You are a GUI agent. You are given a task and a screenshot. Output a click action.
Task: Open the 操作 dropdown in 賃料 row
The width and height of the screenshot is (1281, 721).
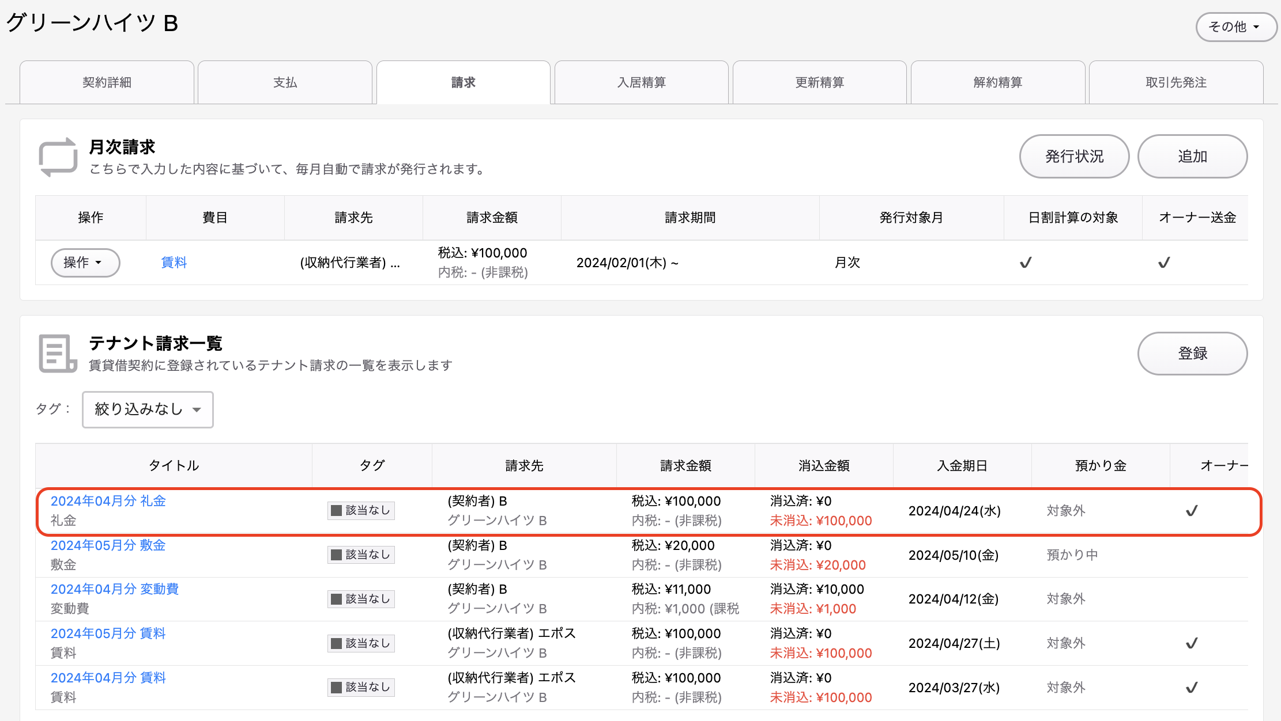click(x=85, y=263)
